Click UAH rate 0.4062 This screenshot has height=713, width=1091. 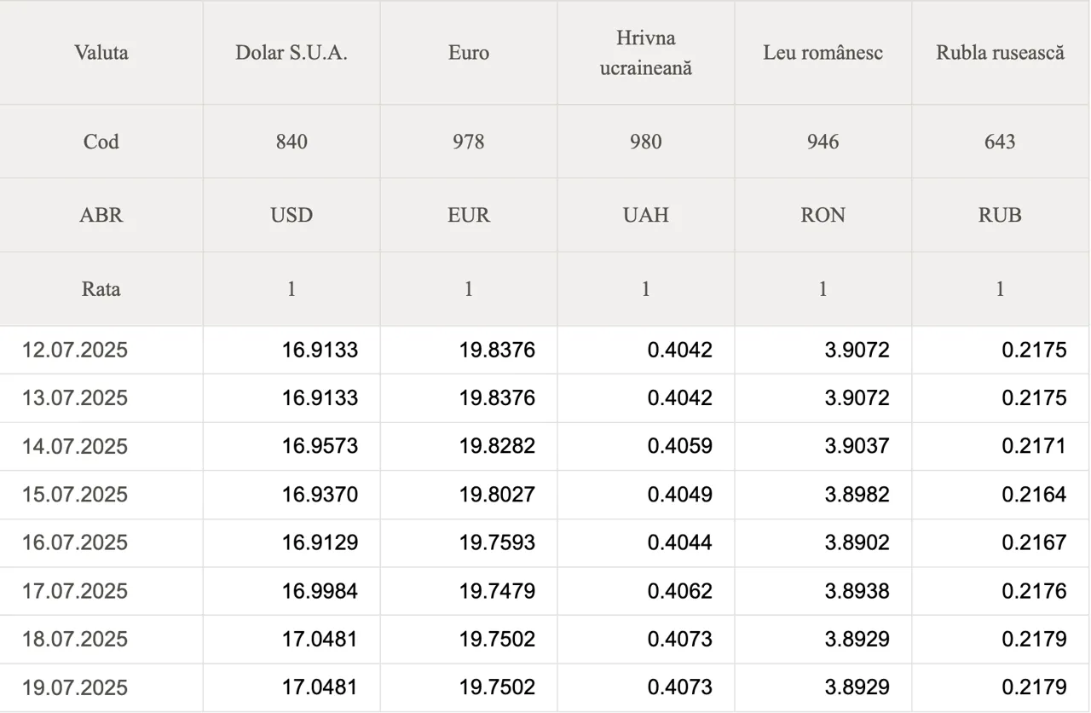(679, 591)
